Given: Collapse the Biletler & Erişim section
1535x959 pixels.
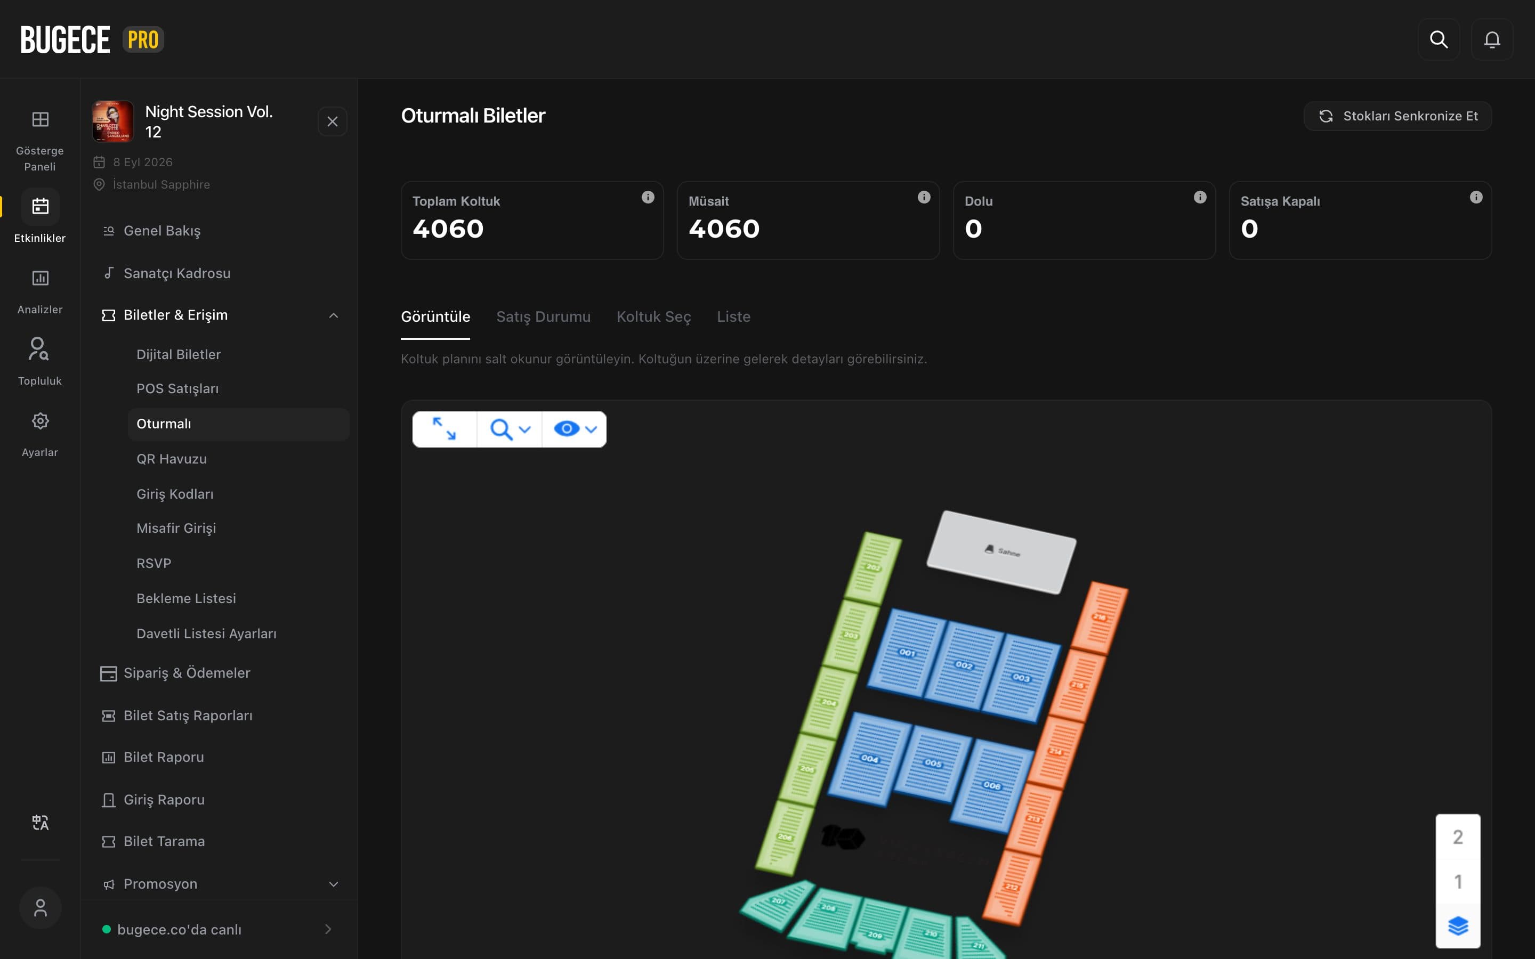Looking at the screenshot, I should 333,315.
